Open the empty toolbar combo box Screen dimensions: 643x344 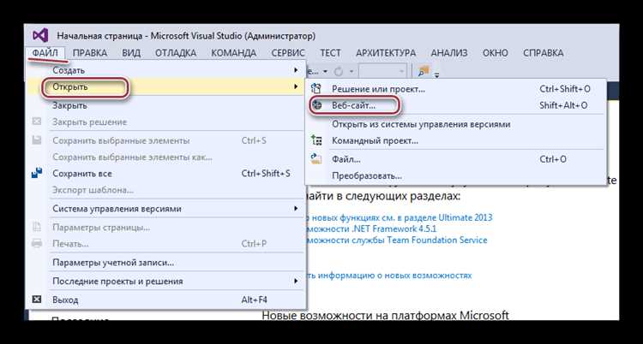(382, 71)
